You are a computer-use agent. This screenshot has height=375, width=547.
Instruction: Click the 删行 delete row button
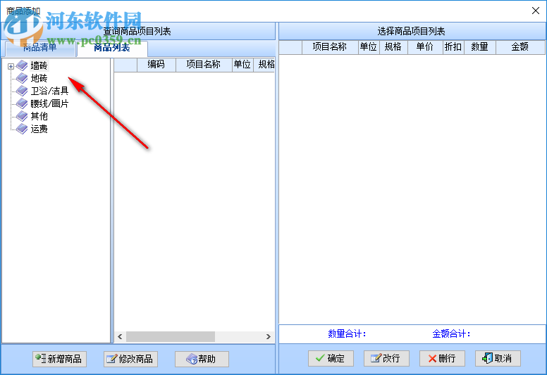tap(442, 358)
